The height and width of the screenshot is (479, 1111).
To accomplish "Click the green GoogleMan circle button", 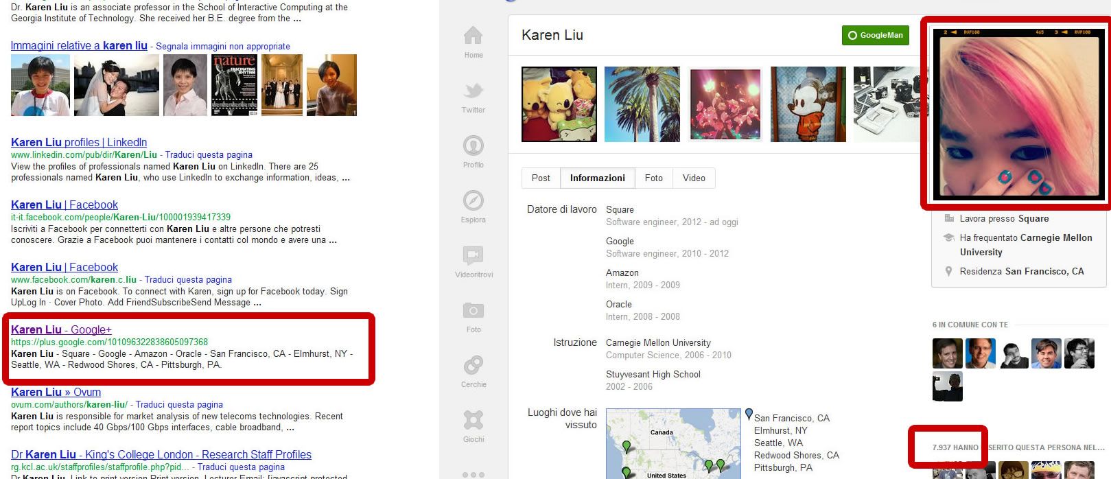I will point(875,35).
